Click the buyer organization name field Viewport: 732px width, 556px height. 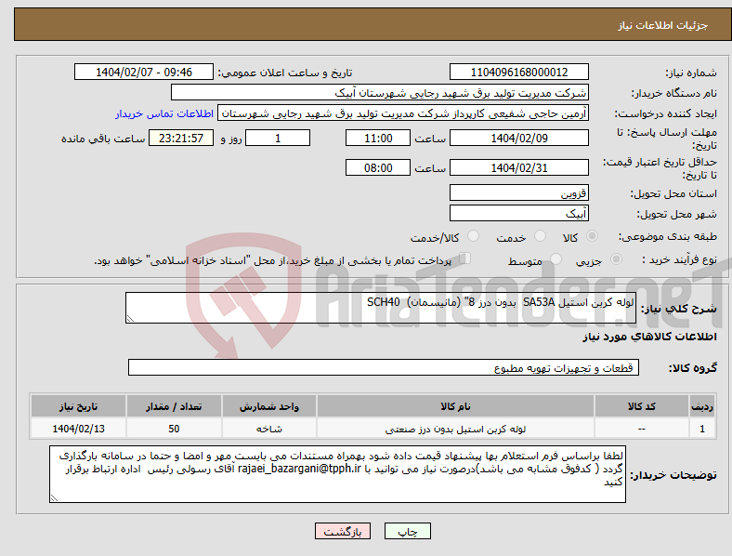tap(380, 92)
